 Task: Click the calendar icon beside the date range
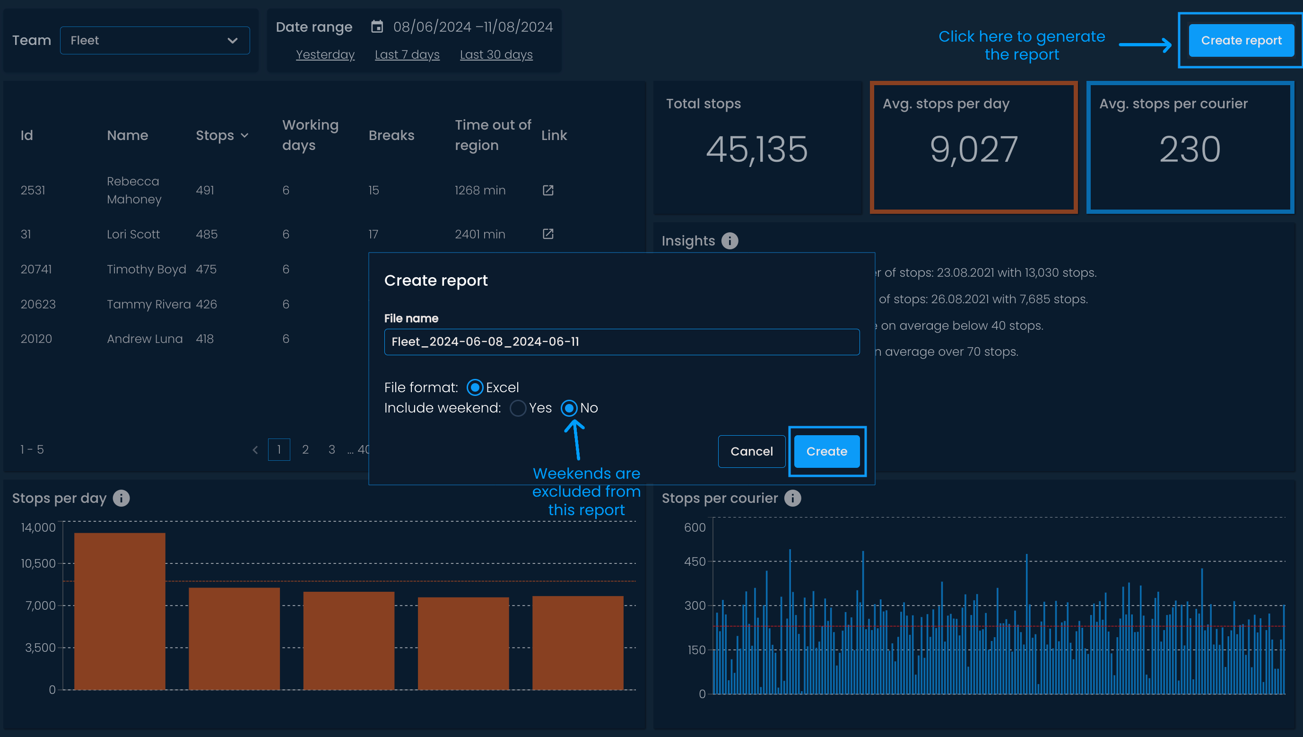pos(377,26)
